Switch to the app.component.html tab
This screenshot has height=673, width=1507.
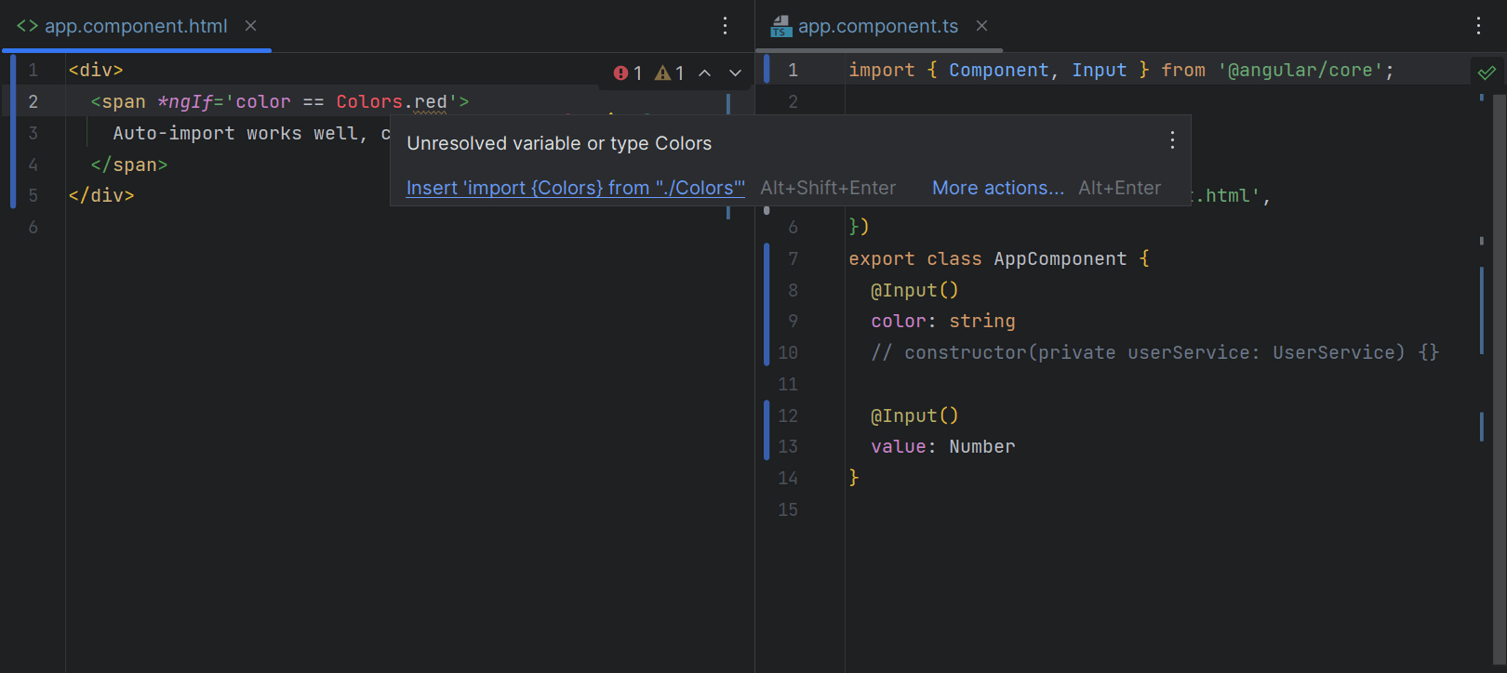[136, 26]
